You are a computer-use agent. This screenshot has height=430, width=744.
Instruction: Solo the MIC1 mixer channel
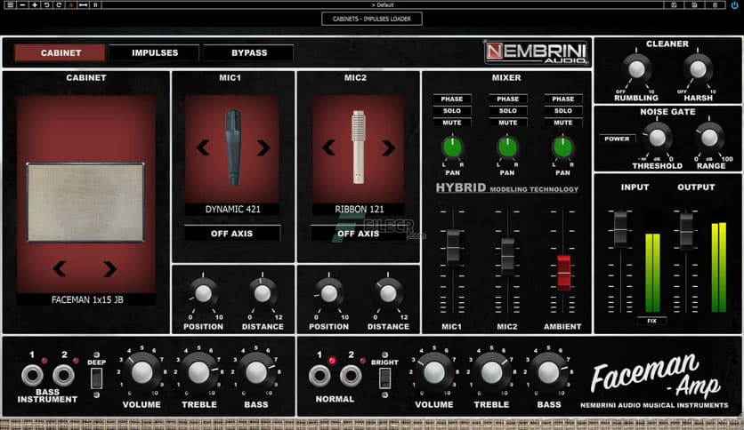tap(452, 111)
